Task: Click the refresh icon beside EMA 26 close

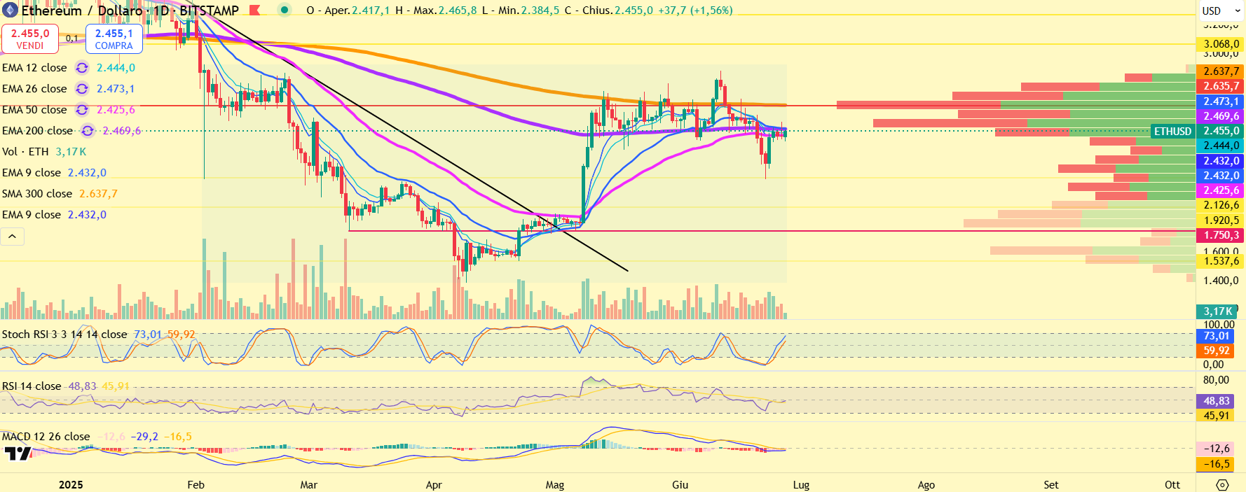Action: pos(82,89)
